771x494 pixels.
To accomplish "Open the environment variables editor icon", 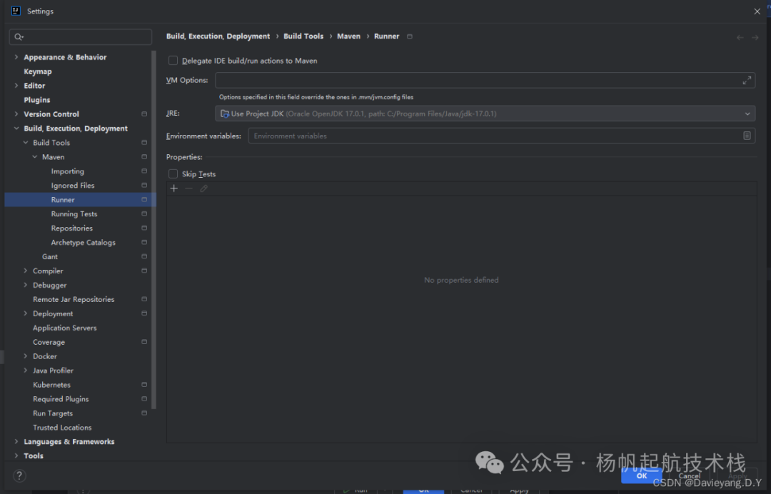I will [x=747, y=136].
